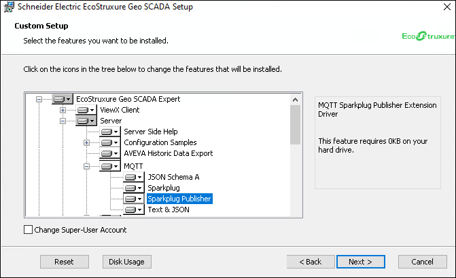Select the MQTT tree item label
The height and width of the screenshot is (278, 456).
tap(133, 165)
